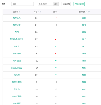
Task: Click the 关键词 column header
Action: coord(16,12)
